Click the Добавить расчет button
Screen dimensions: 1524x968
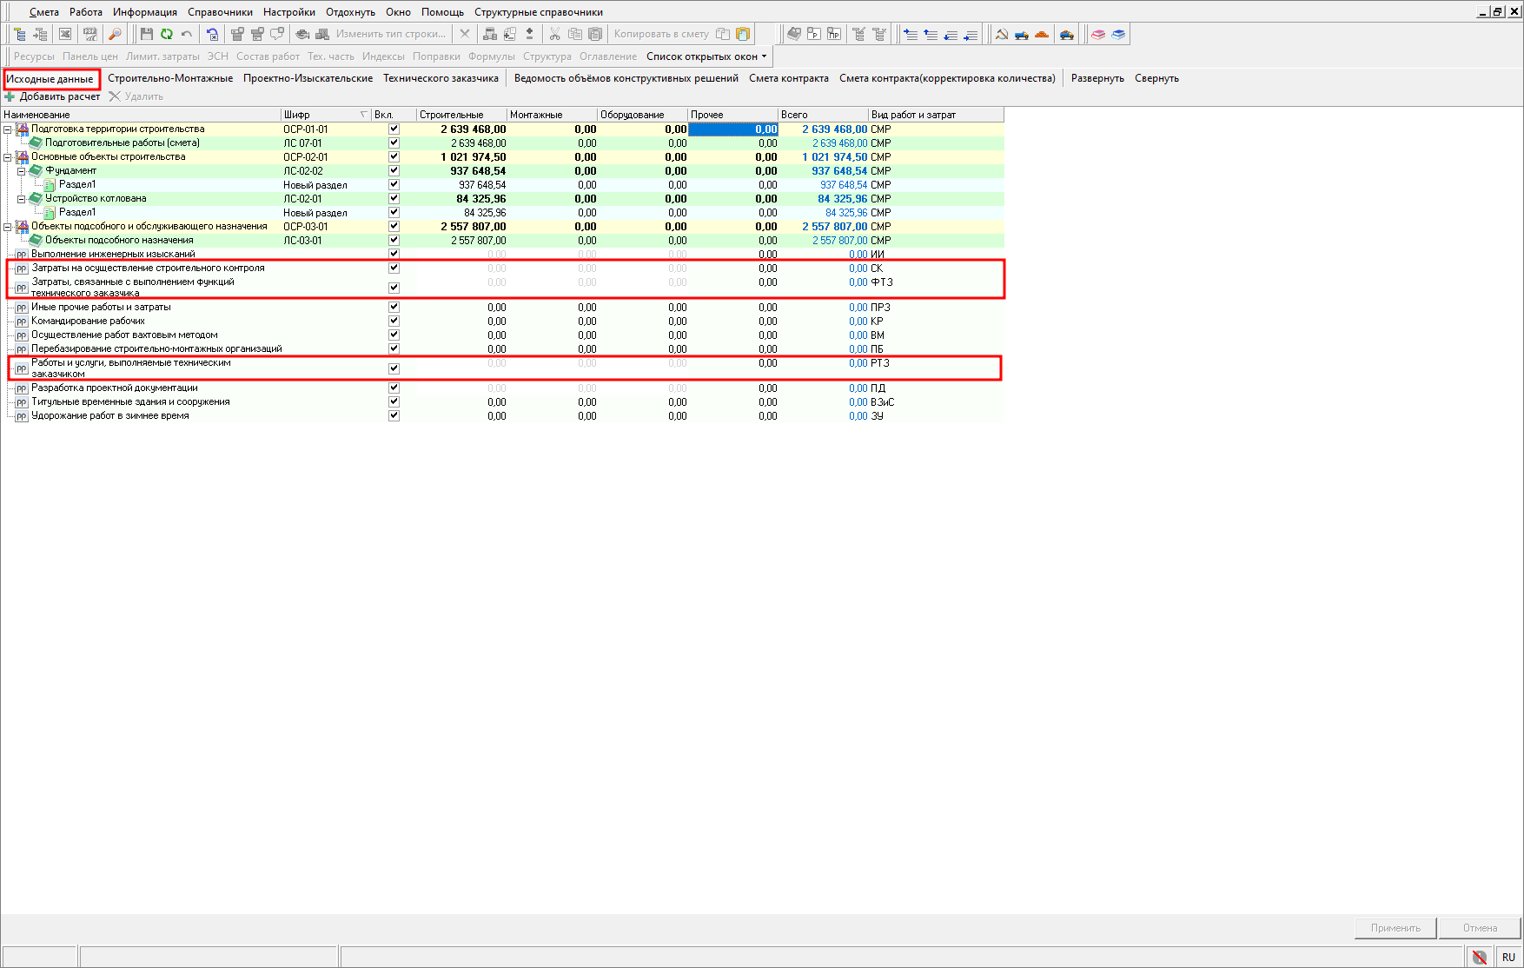53,96
